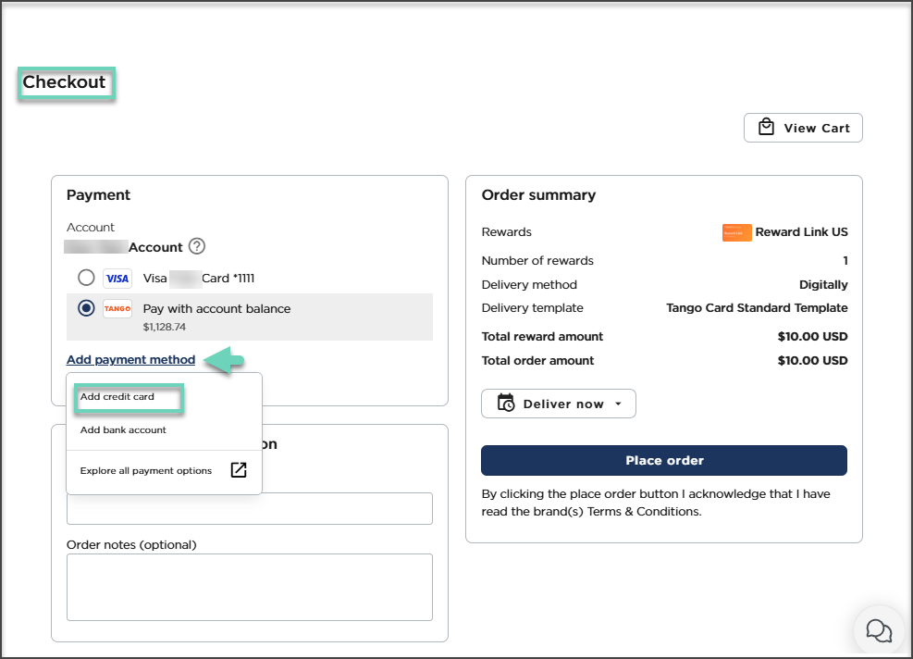Screen dimensions: 913x659
Task: Click the input field above Order notes
Action: 249,508
